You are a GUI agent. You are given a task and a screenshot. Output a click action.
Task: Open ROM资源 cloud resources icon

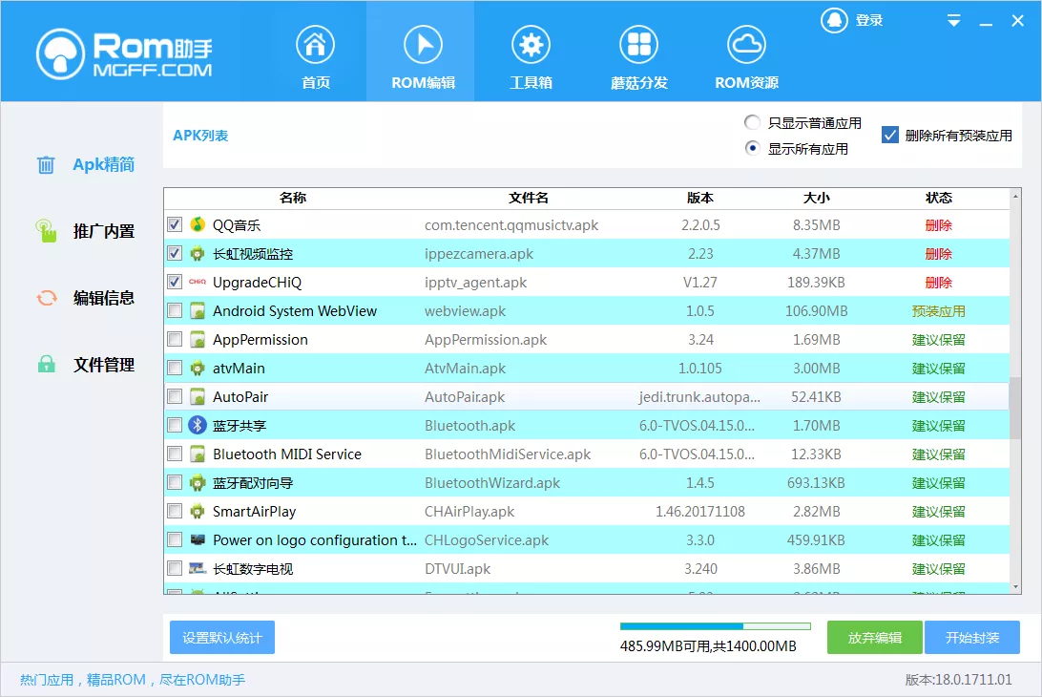pyautogui.click(x=746, y=42)
